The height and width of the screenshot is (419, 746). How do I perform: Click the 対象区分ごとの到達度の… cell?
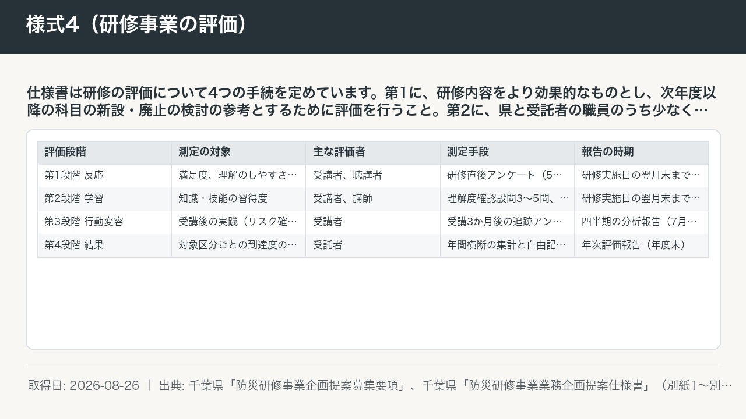(239, 246)
